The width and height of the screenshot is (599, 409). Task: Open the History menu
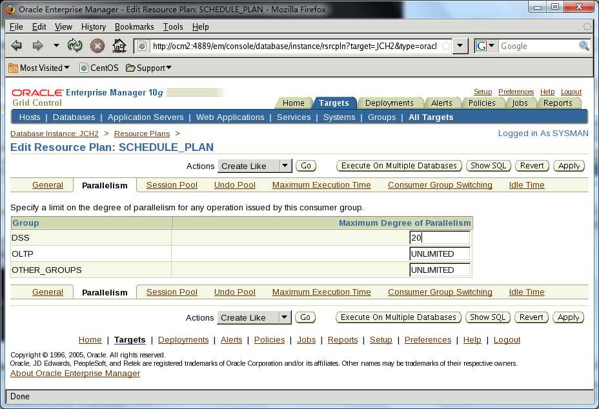point(93,26)
